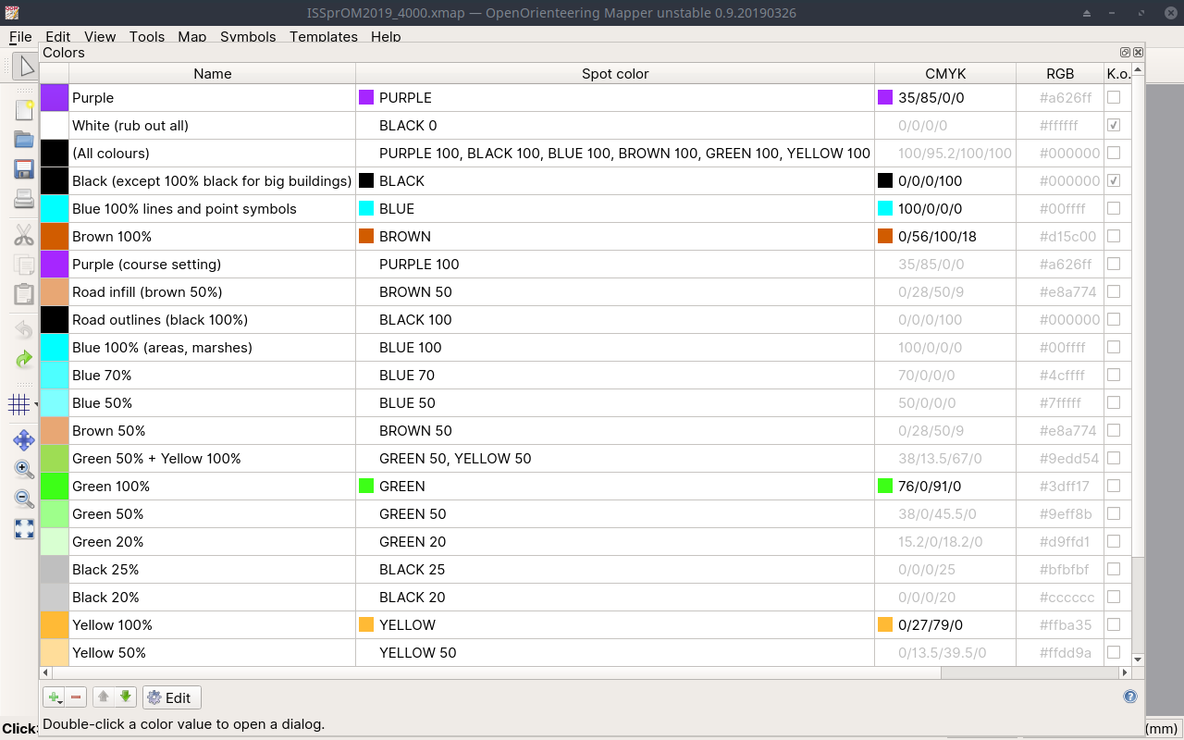Click the Print icon
This screenshot has height=740, width=1184.
[x=24, y=198]
